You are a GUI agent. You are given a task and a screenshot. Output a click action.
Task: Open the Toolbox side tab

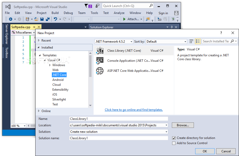(6, 53)
